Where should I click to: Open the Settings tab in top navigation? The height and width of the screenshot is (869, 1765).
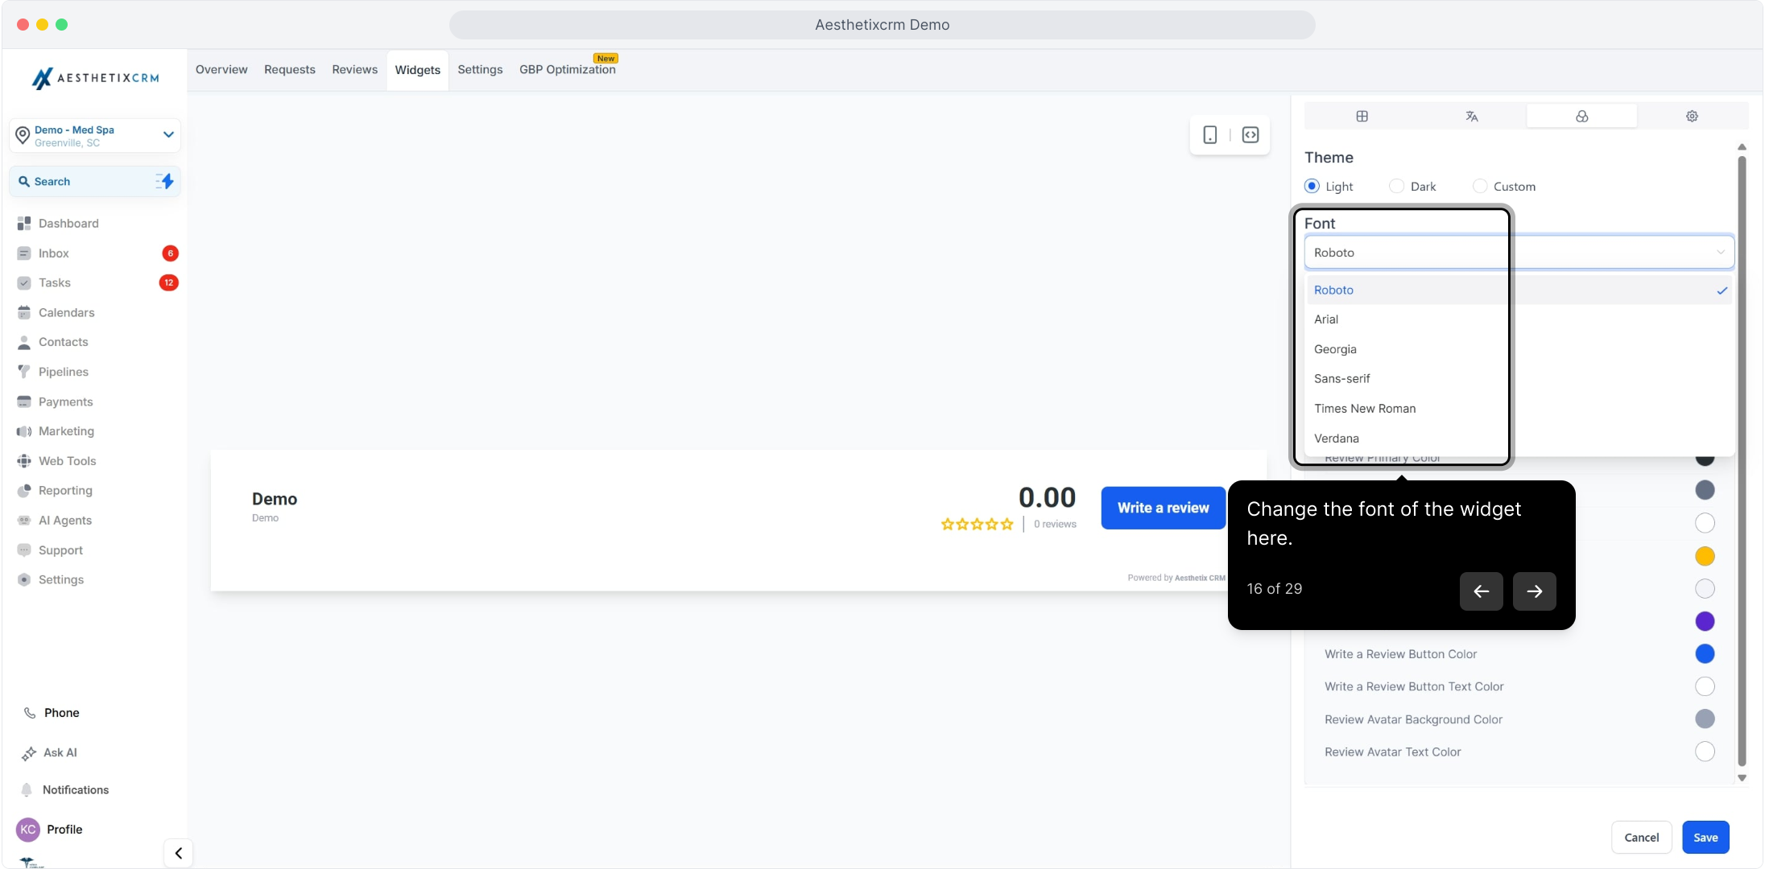click(x=480, y=70)
